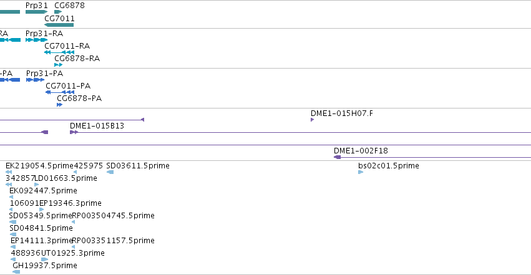Select the CG7011-RA transcript feature
This screenshot has width=531, height=275.
click(x=59, y=52)
